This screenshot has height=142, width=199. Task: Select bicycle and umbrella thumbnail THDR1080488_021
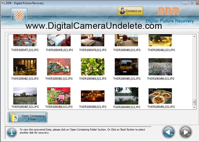[x=59, y=96]
